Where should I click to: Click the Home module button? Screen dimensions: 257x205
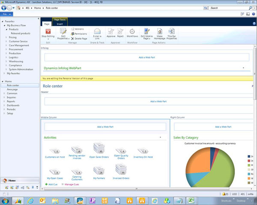[x=20, y=181]
